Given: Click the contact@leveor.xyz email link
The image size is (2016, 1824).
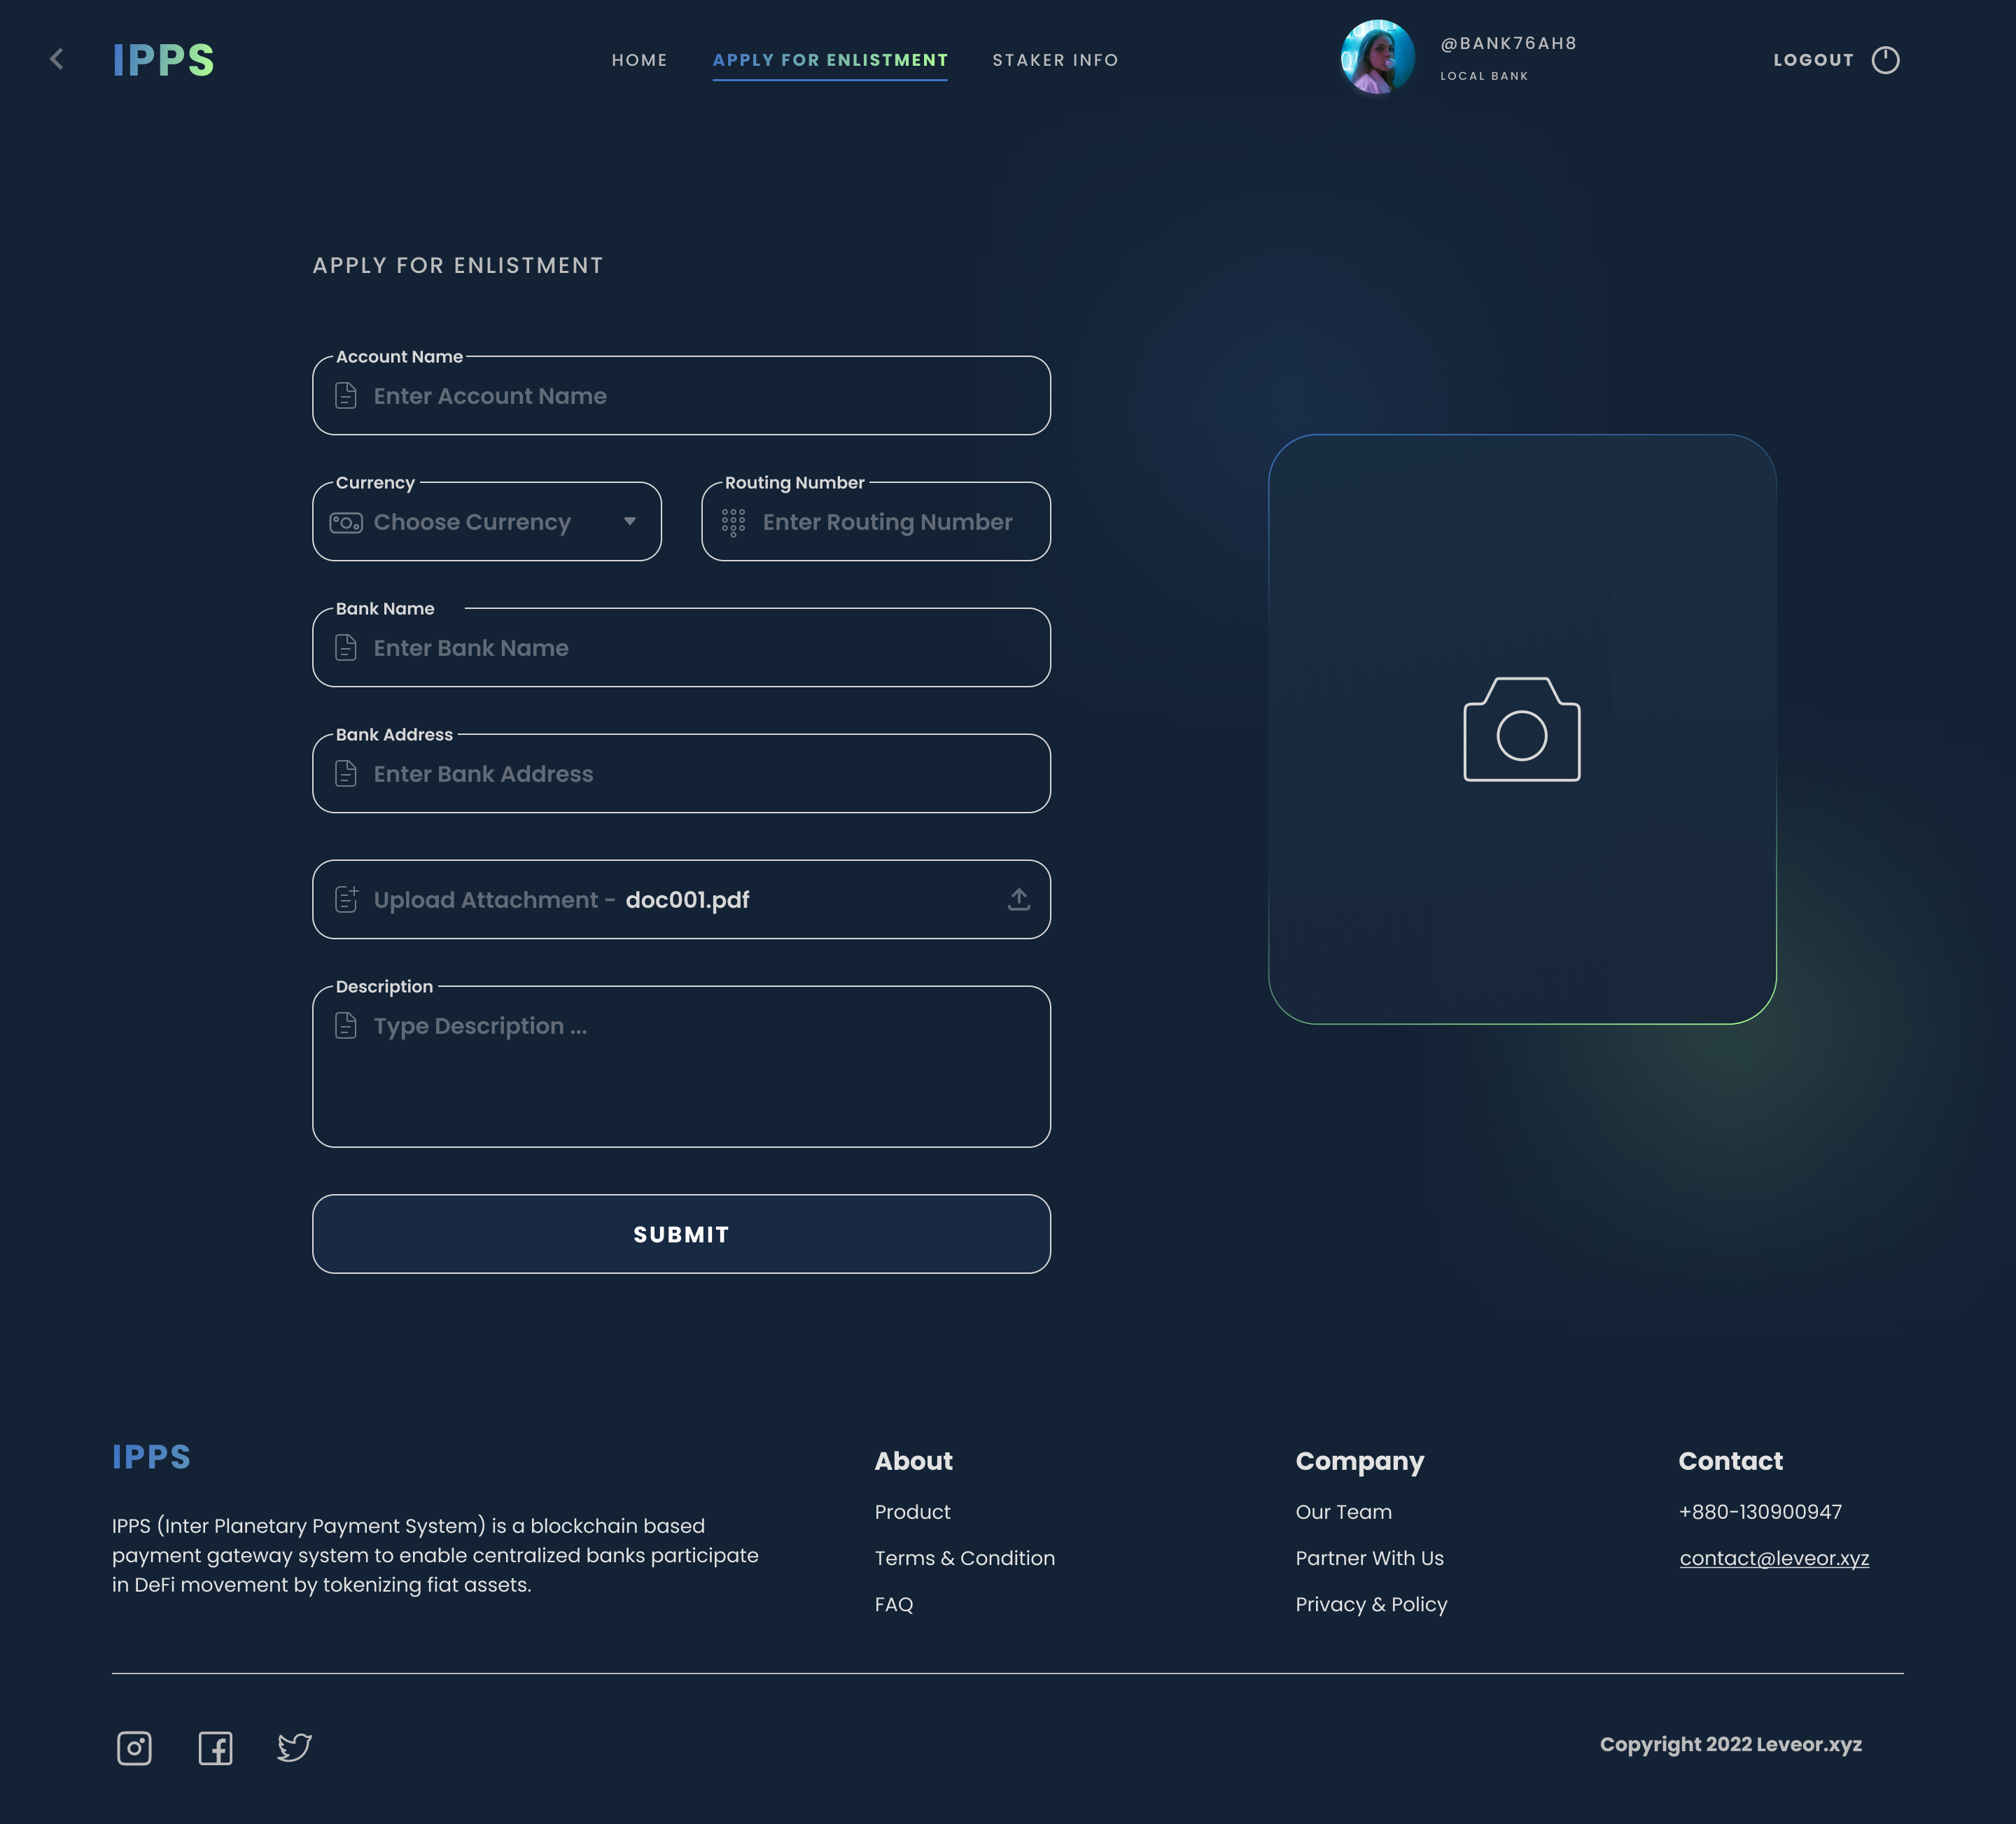Looking at the screenshot, I should tap(1774, 1558).
